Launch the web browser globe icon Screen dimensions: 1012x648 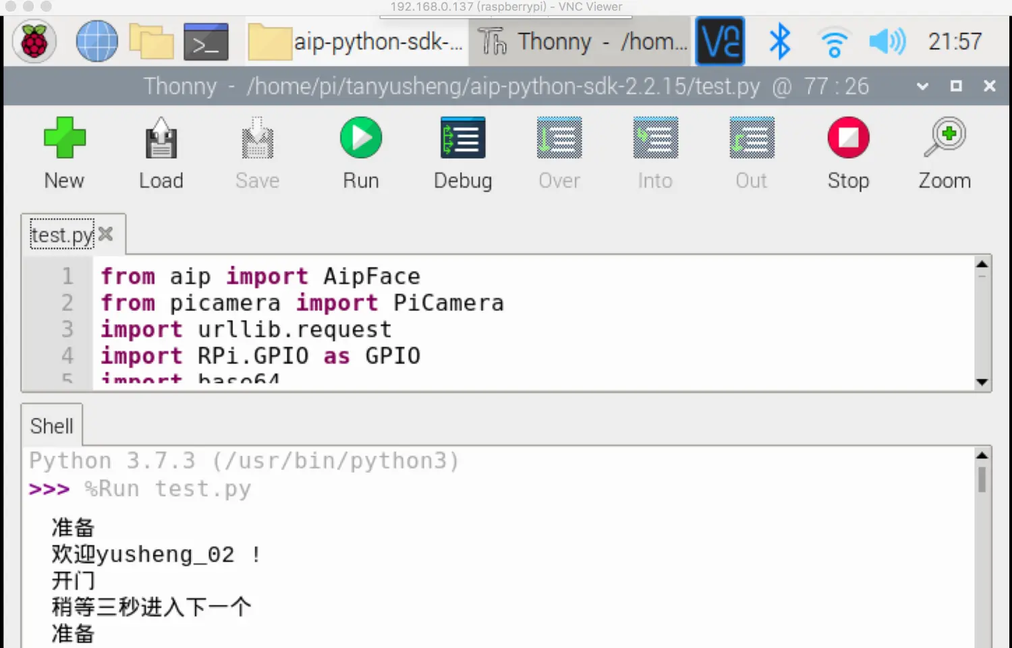point(96,42)
